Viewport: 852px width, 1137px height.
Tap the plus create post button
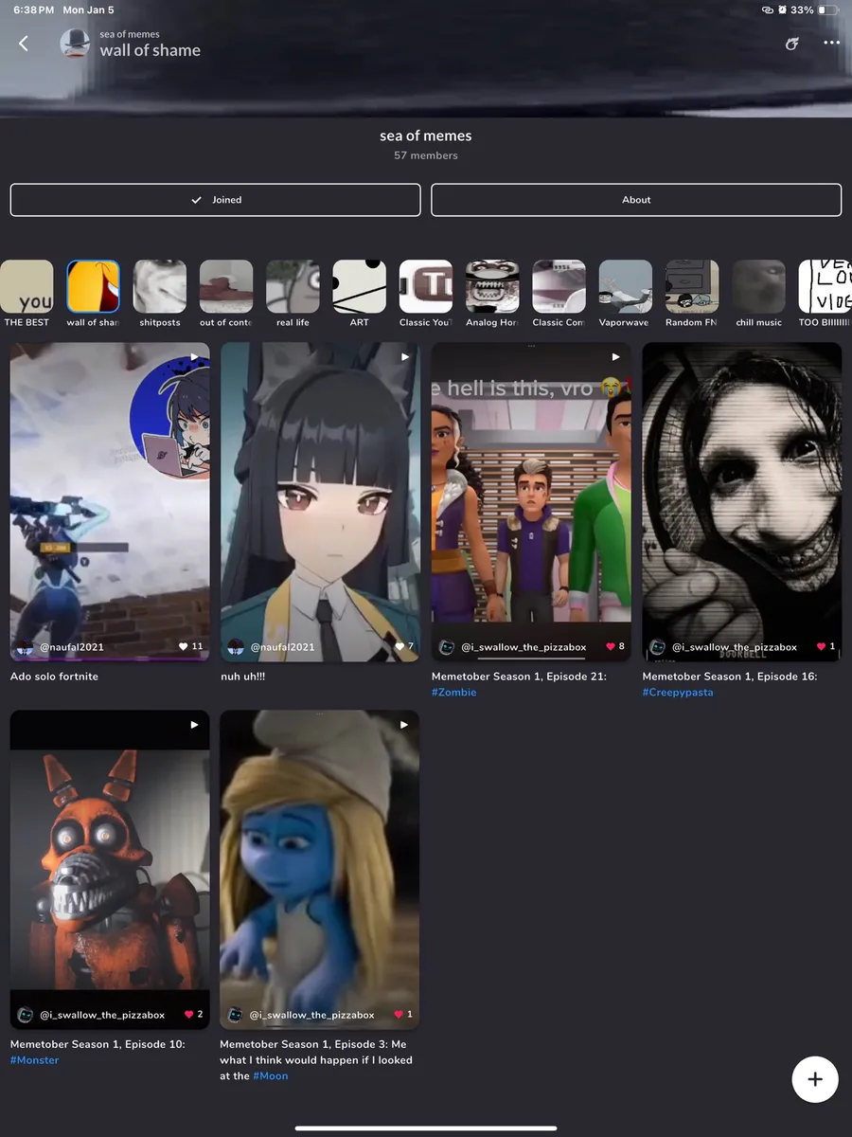(815, 1079)
